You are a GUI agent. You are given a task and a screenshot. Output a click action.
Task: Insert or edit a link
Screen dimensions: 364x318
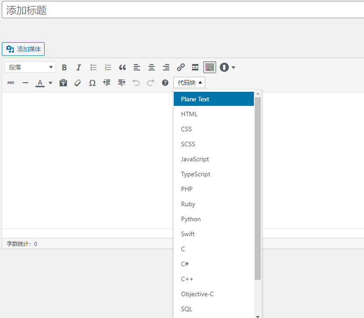[x=181, y=67]
